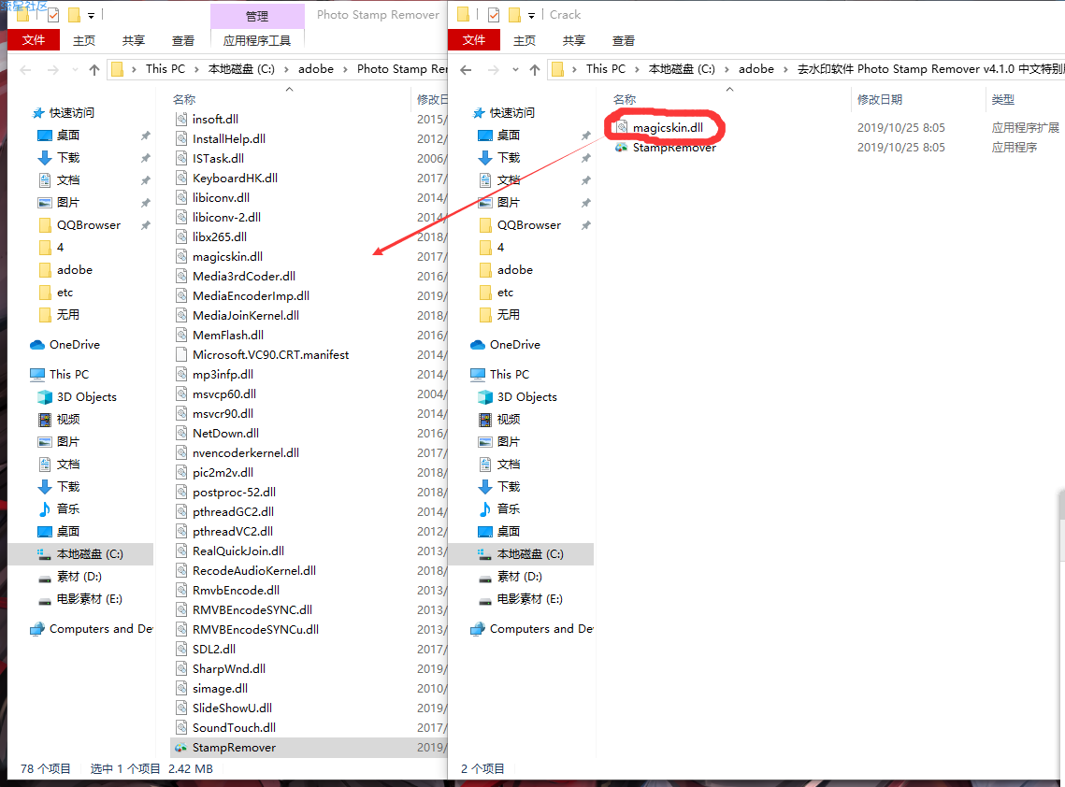Open the 文件 menu in left window
1065x787 pixels.
tap(34, 40)
